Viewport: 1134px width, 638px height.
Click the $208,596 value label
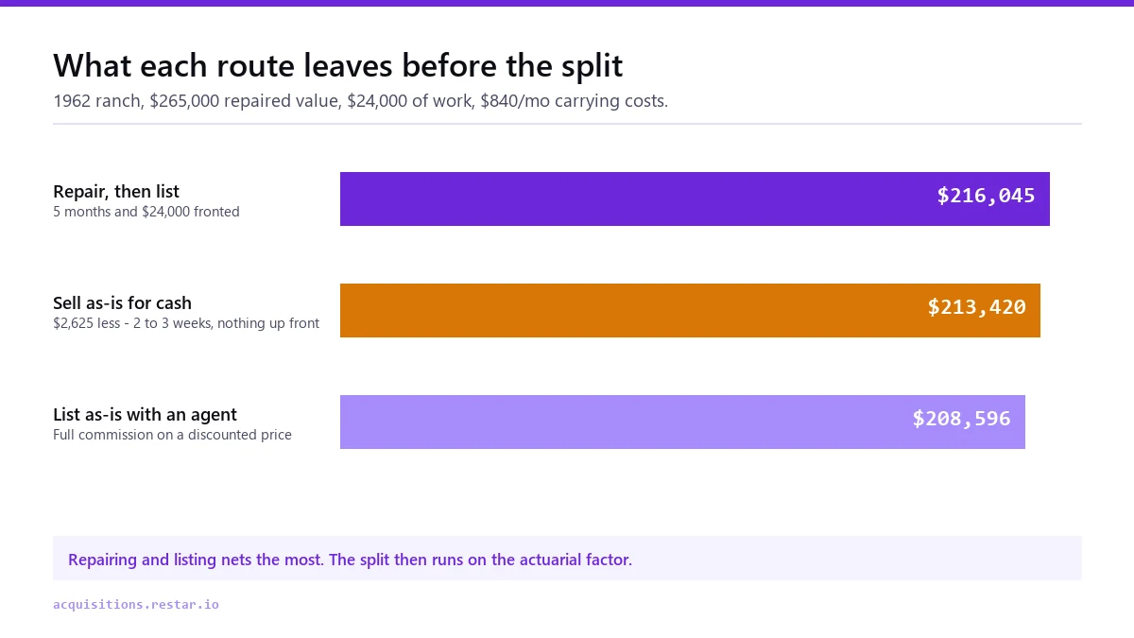961,419
